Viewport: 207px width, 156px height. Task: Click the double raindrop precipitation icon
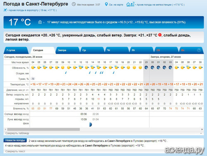101,72
